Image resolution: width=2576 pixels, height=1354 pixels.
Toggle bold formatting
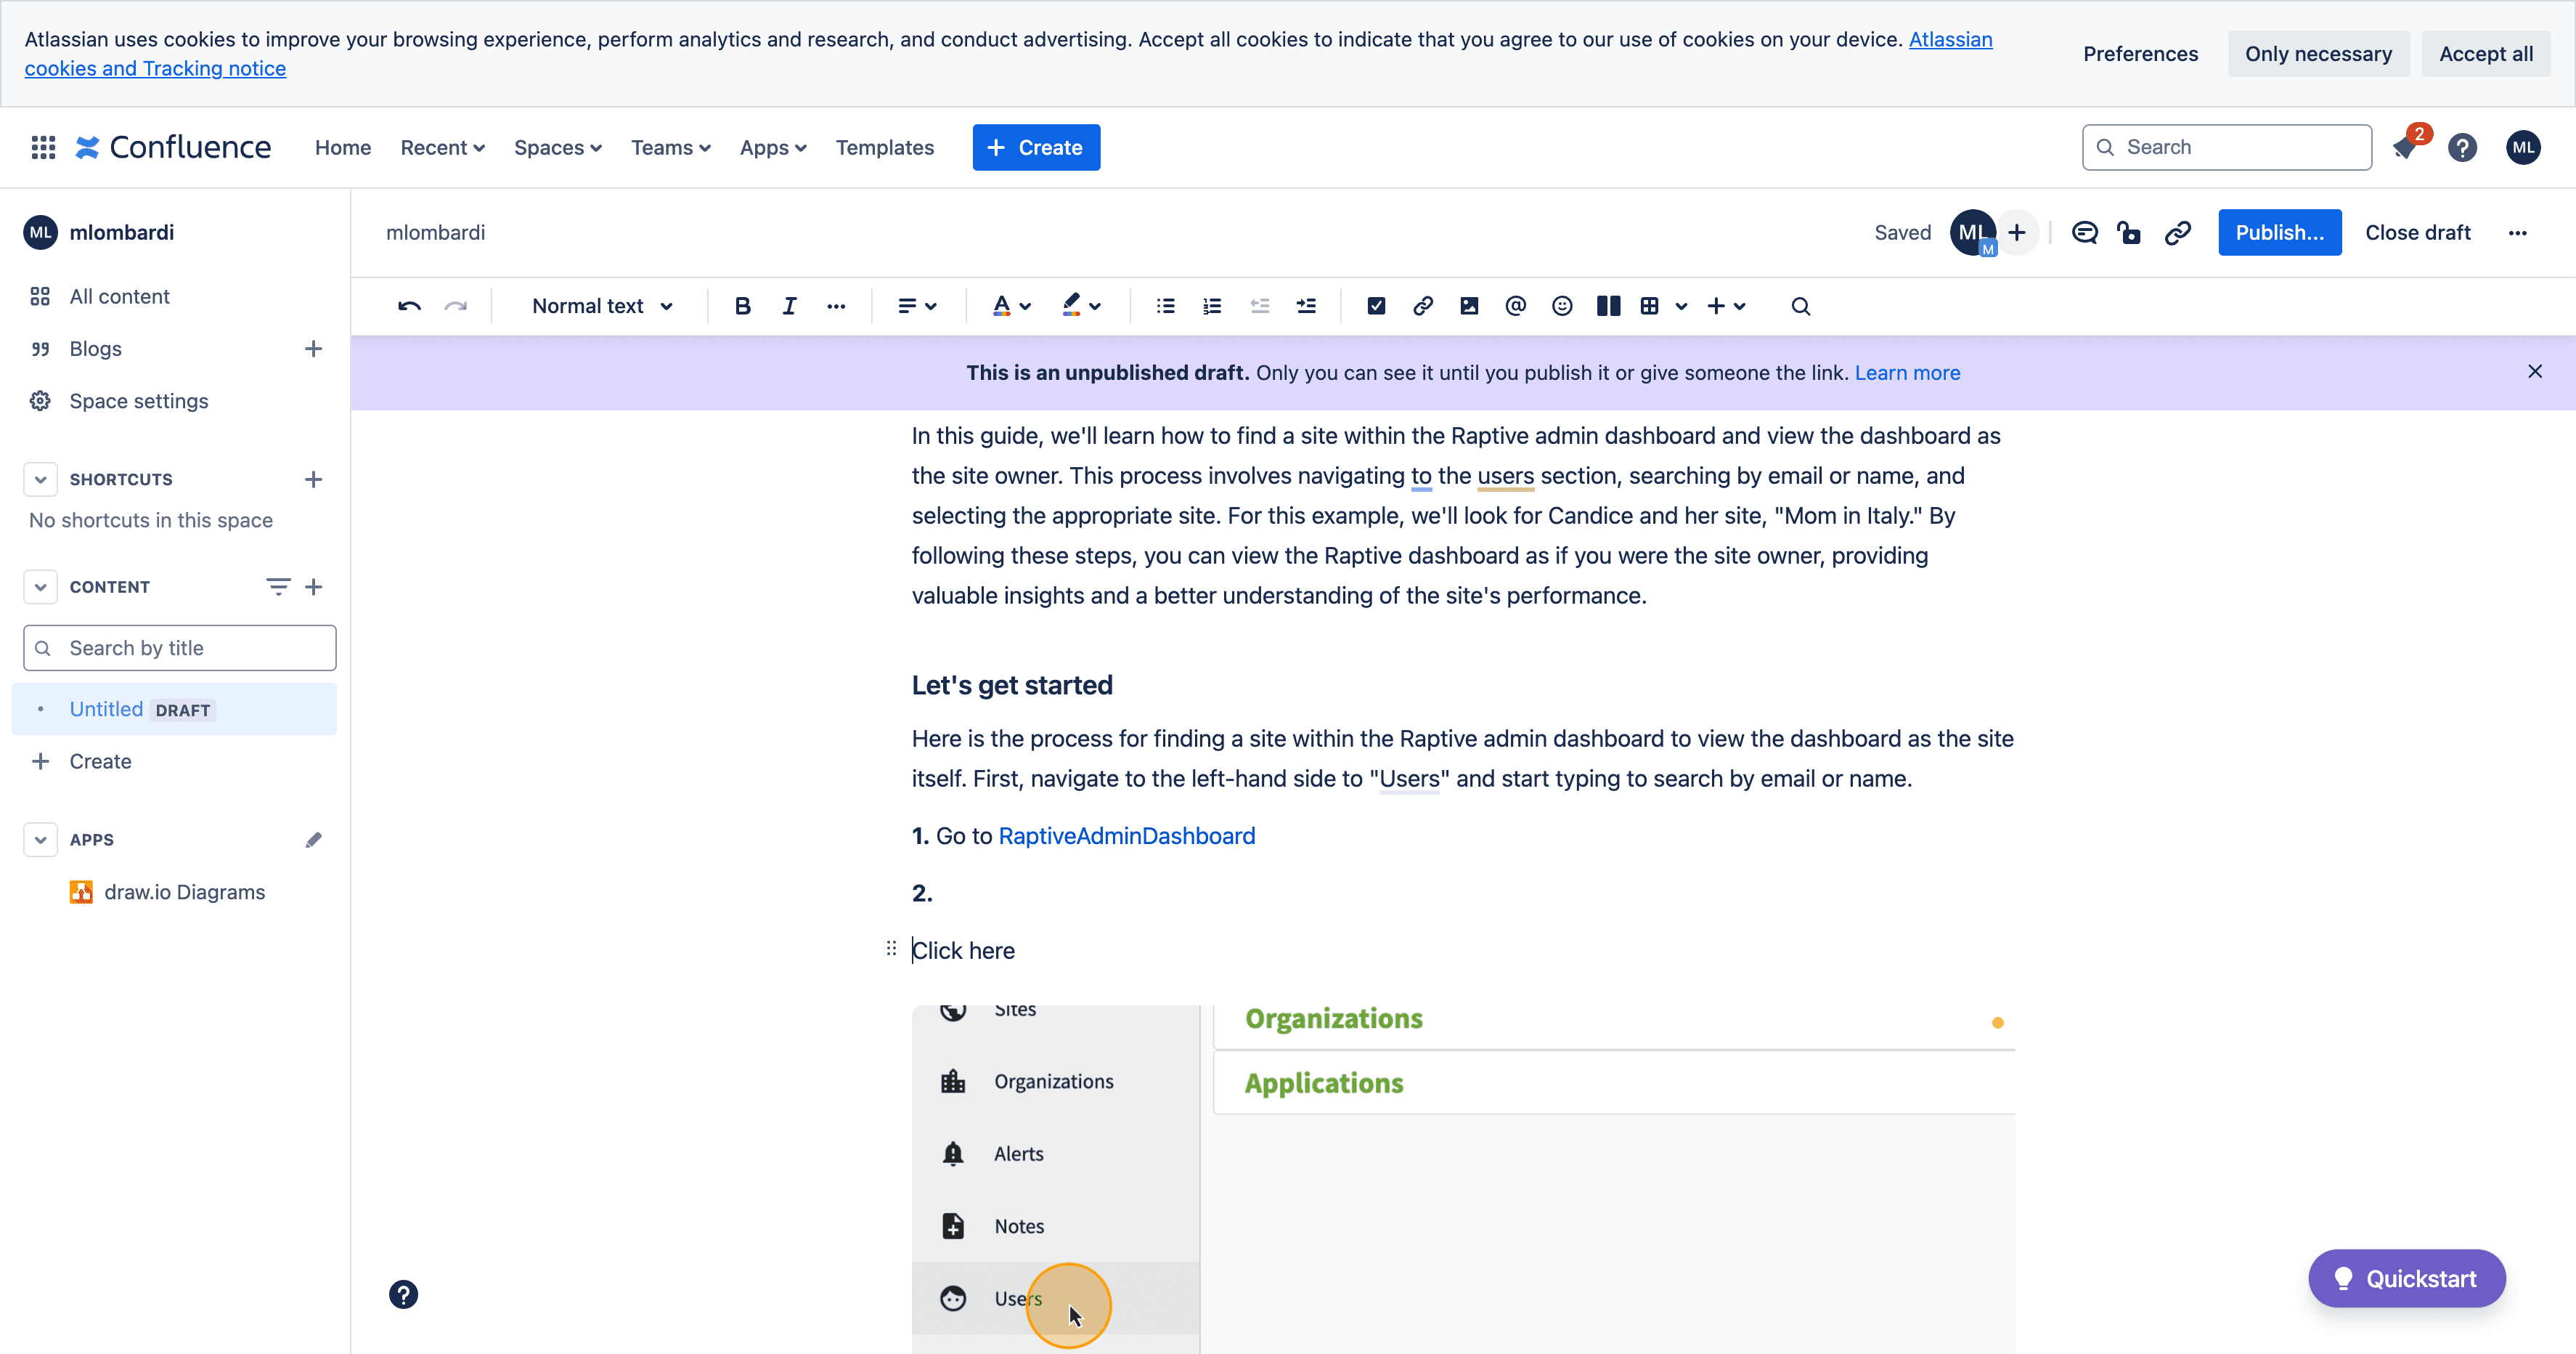pos(742,307)
